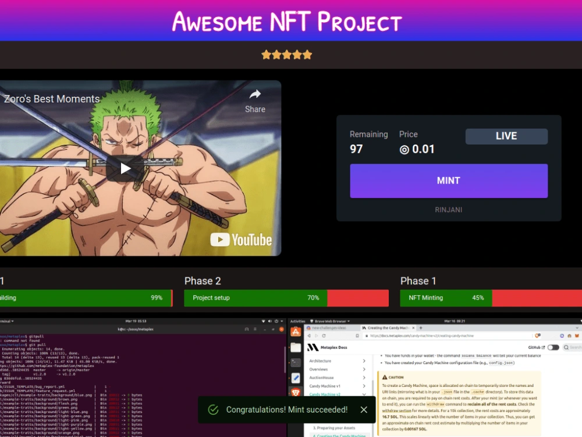This screenshot has width=582, height=437.
Task: Open Terminal from the Ubuntu dock
Action: pos(296,362)
